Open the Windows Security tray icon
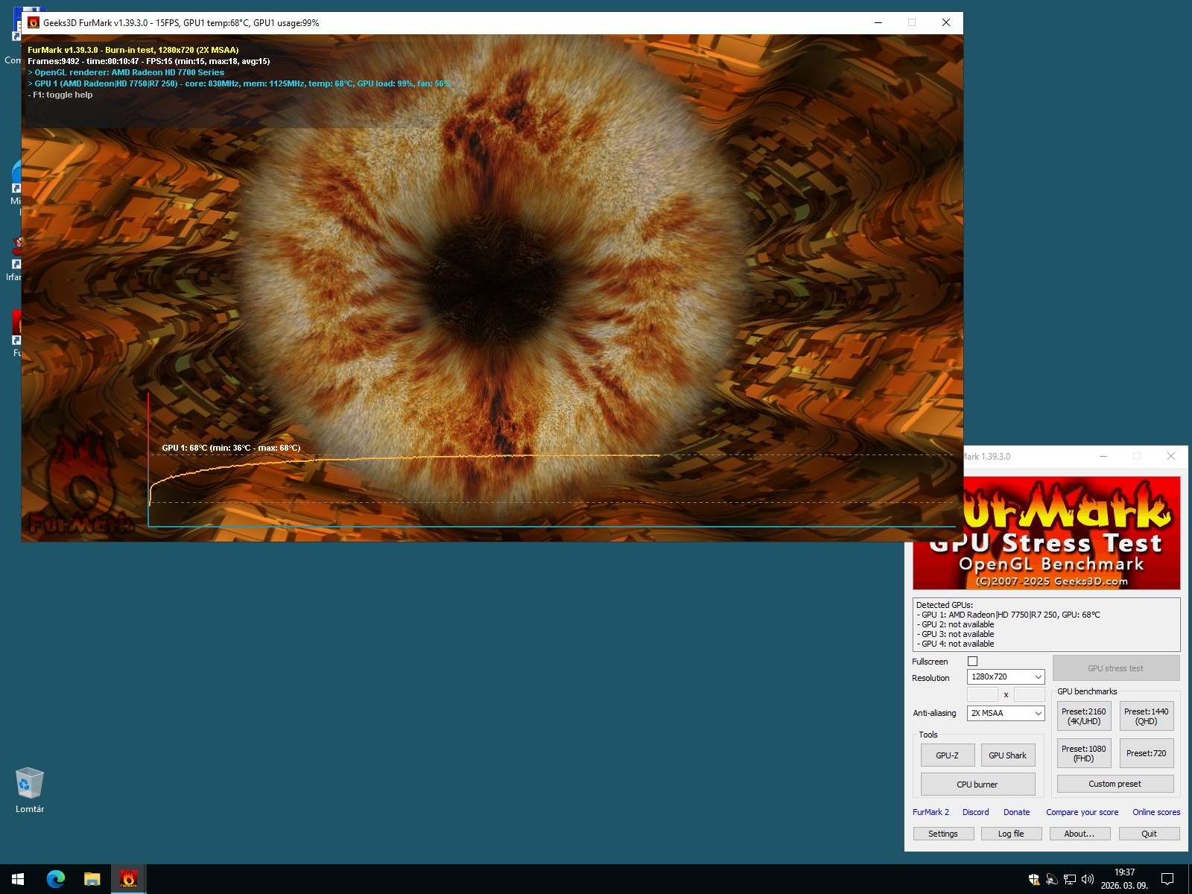The height and width of the screenshot is (894, 1192). pos(1034,879)
